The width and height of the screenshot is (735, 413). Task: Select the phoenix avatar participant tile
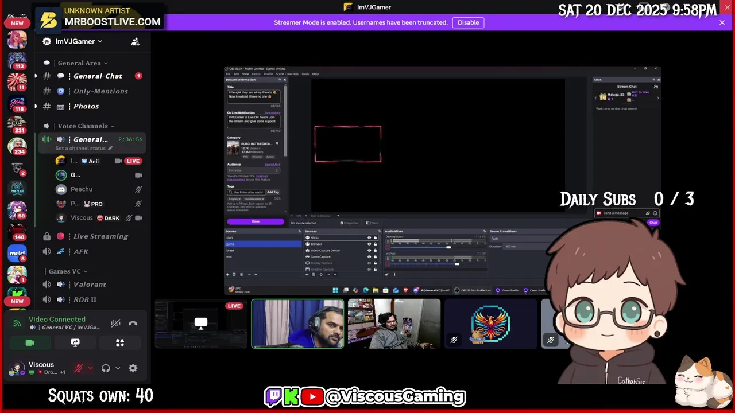(490, 324)
